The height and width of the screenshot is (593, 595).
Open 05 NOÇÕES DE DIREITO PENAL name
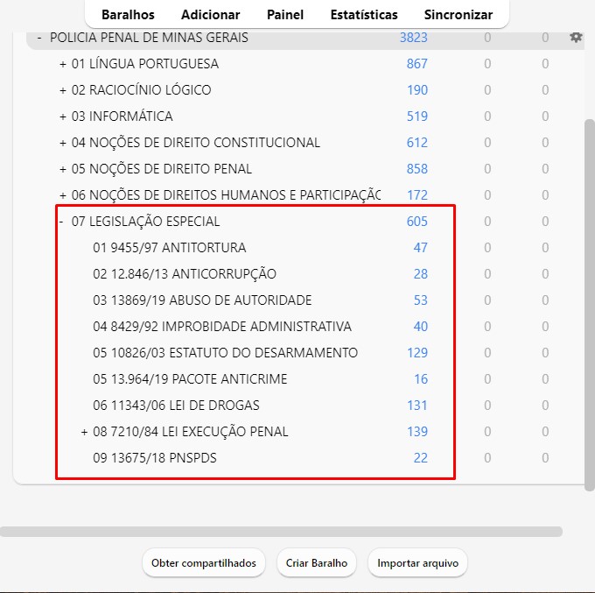[x=162, y=169]
